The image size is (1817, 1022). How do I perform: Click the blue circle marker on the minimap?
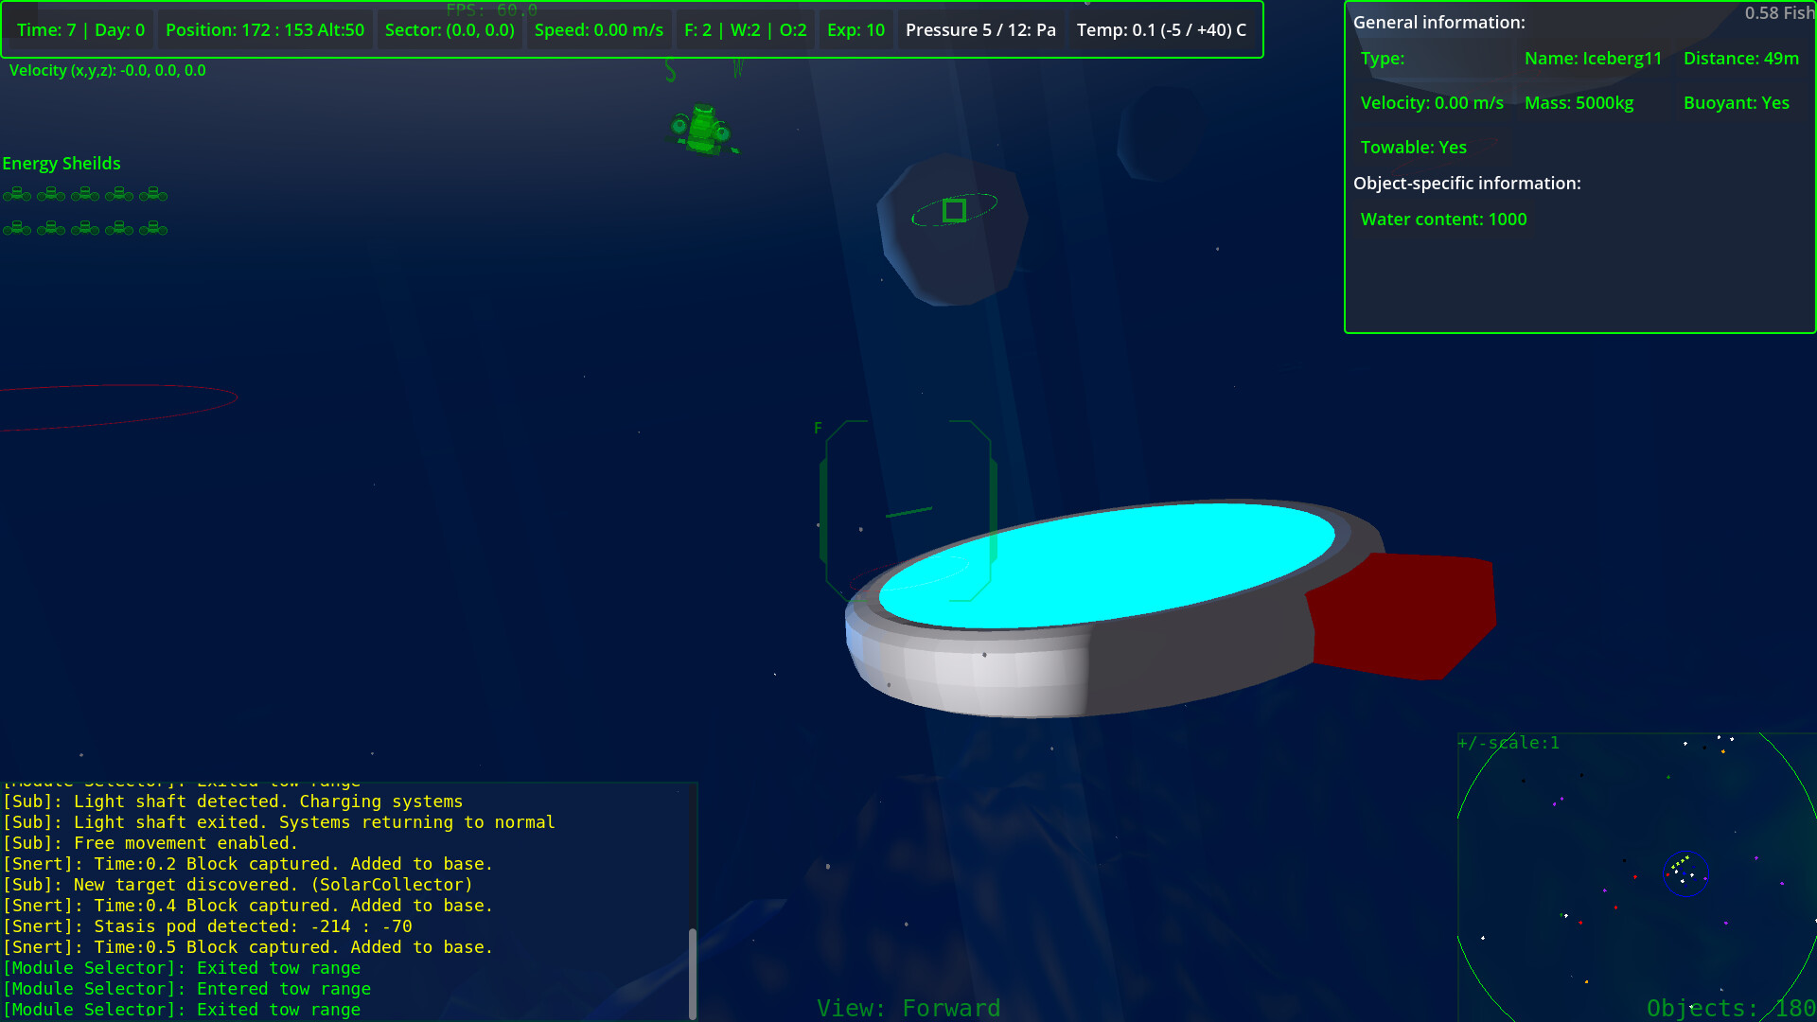coord(1685,874)
